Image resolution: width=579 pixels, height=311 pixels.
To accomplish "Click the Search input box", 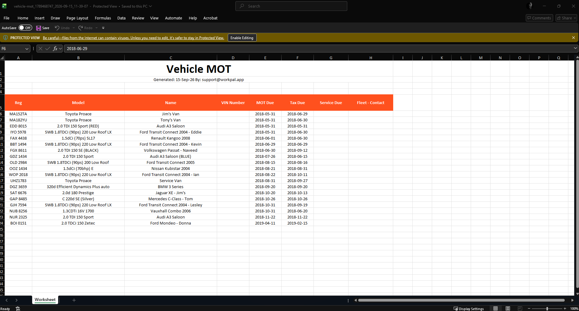I will [x=291, y=6].
